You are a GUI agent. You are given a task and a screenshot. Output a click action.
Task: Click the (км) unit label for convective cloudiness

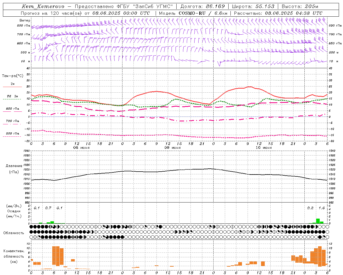[x=14, y=262]
